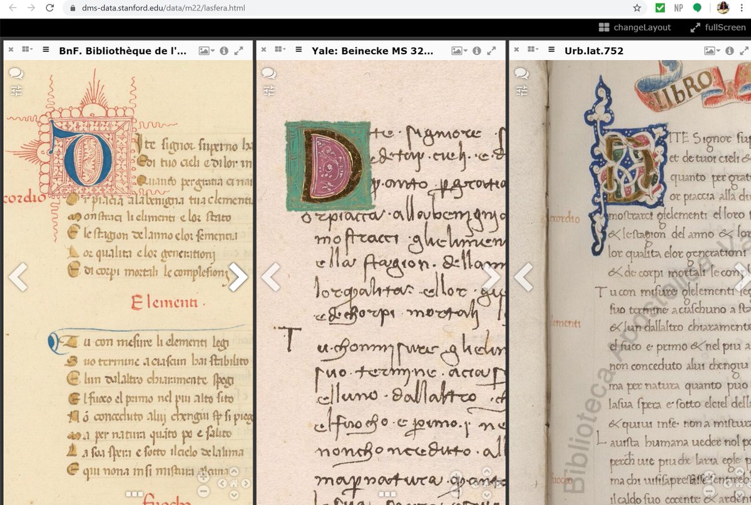Expand Yale window to fullscreen
The image size is (751, 505).
[492, 51]
